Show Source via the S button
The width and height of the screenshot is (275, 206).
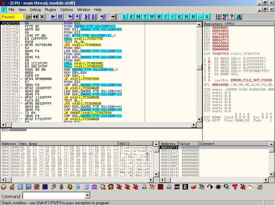tap(207, 16)
